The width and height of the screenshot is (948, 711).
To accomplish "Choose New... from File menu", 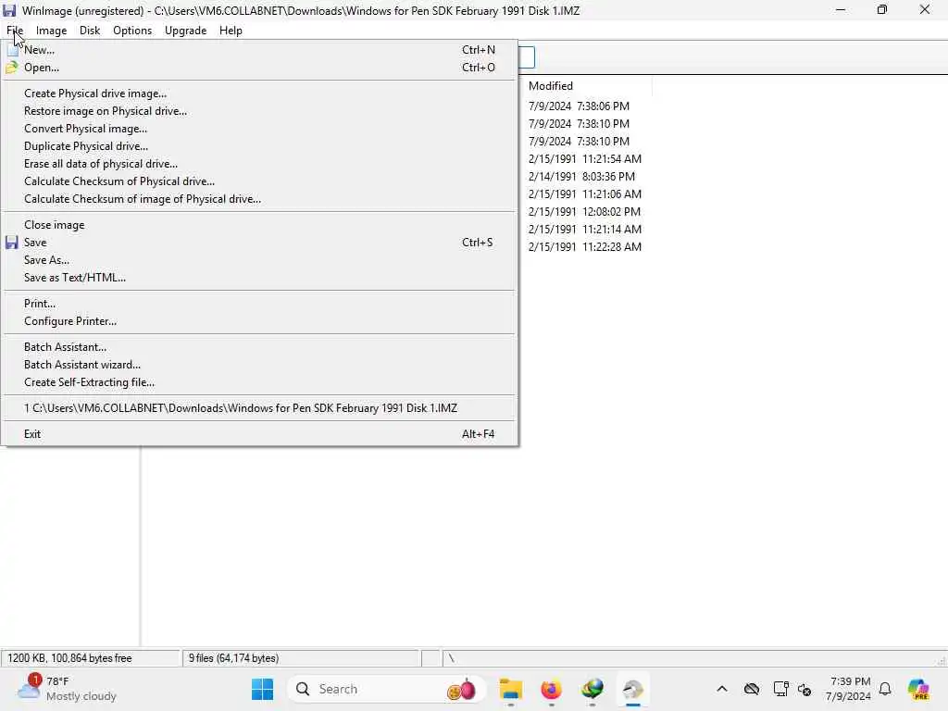I will click(x=260, y=50).
